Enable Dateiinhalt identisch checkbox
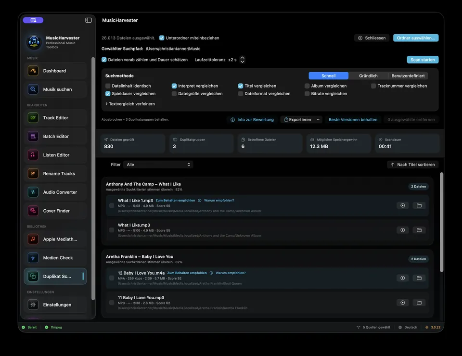Image resolution: width=462 pixels, height=356 pixels. 108,86
